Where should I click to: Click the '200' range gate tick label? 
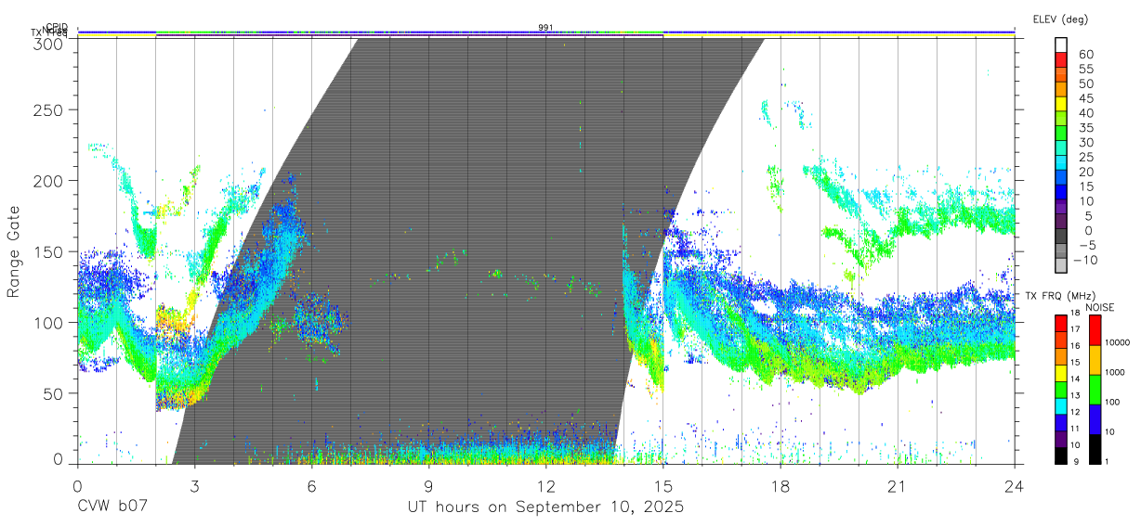pos(47,181)
